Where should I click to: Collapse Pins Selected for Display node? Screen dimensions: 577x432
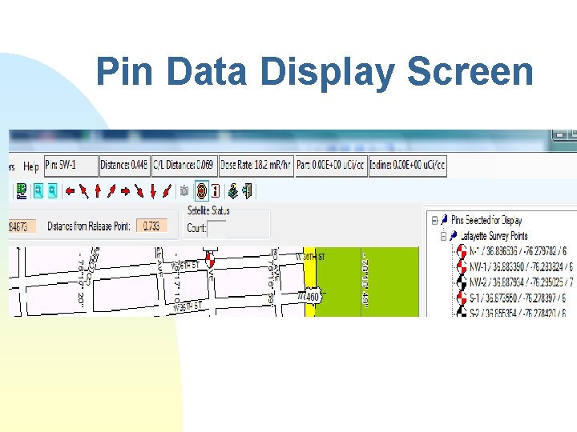434,221
